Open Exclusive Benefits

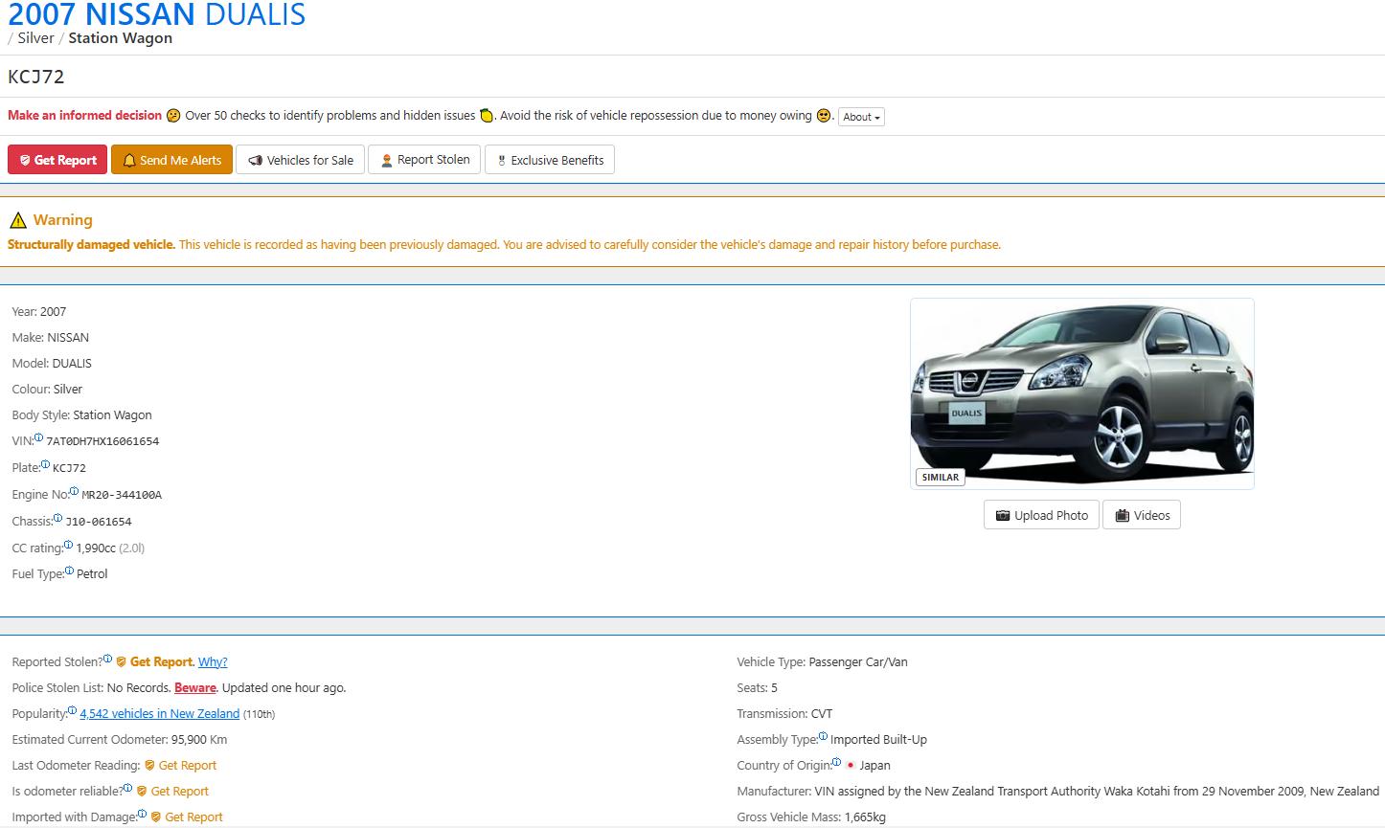pyautogui.click(x=550, y=160)
